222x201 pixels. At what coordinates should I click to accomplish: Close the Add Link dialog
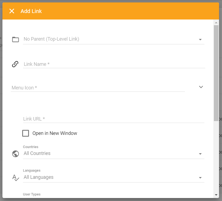pos(12,11)
